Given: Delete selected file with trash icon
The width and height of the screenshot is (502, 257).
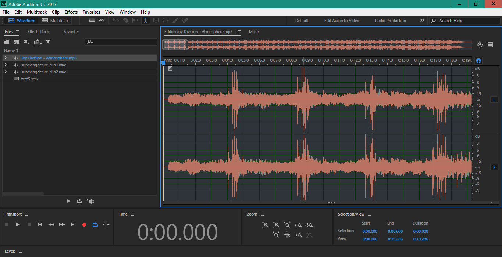Looking at the screenshot, I should pos(48,42).
